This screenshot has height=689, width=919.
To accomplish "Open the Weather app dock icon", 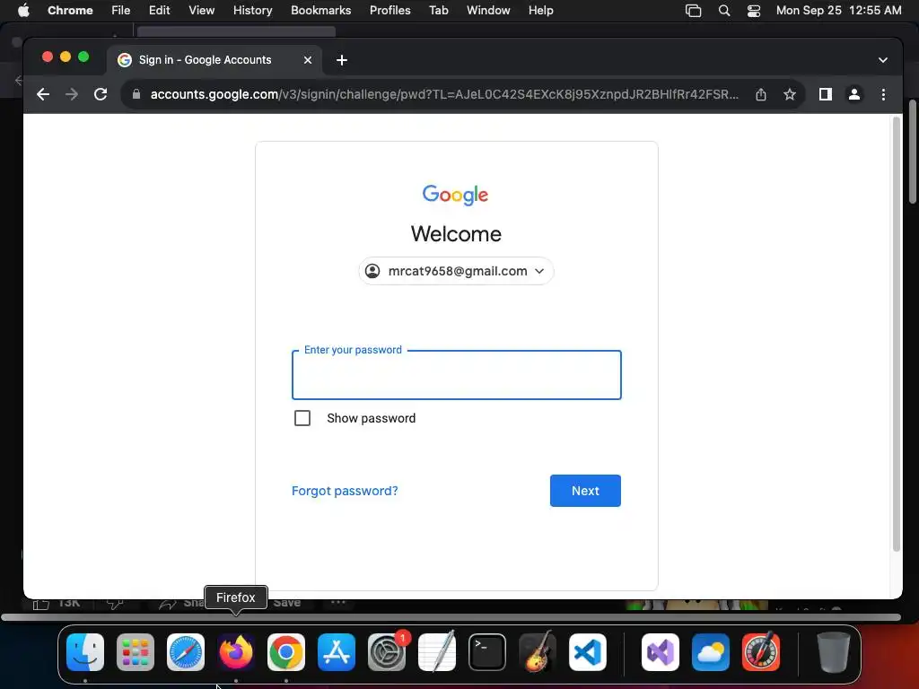I will click(711, 652).
